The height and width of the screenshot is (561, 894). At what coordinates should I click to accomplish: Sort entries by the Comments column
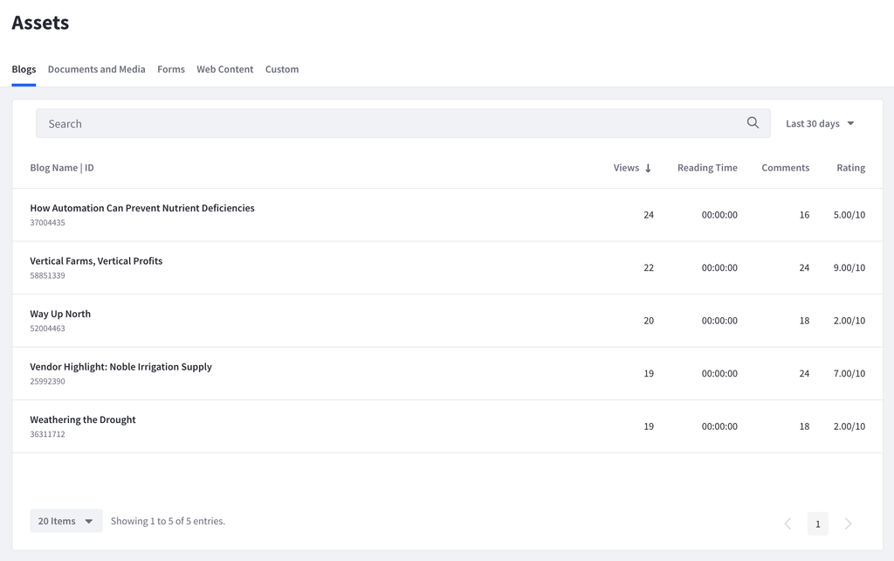[x=785, y=167]
